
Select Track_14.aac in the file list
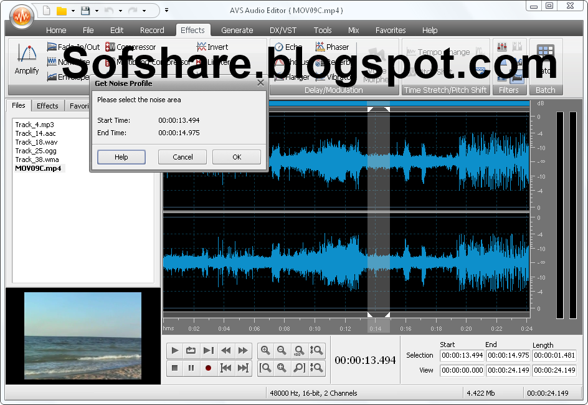pos(36,133)
